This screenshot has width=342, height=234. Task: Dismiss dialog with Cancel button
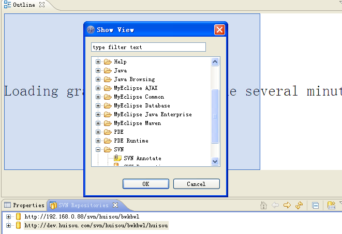point(196,184)
